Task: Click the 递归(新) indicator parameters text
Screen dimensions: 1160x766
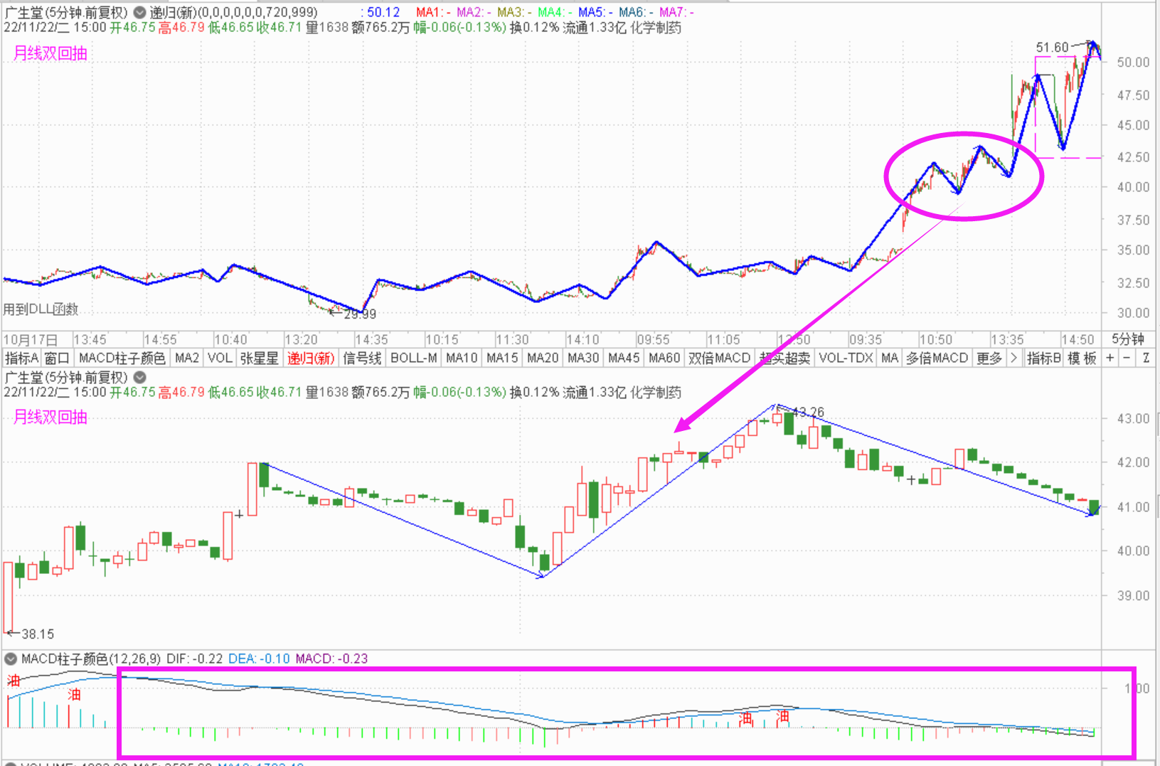Action: 233,12
